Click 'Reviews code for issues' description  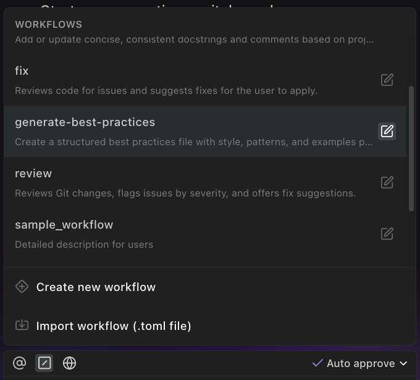(x=166, y=91)
